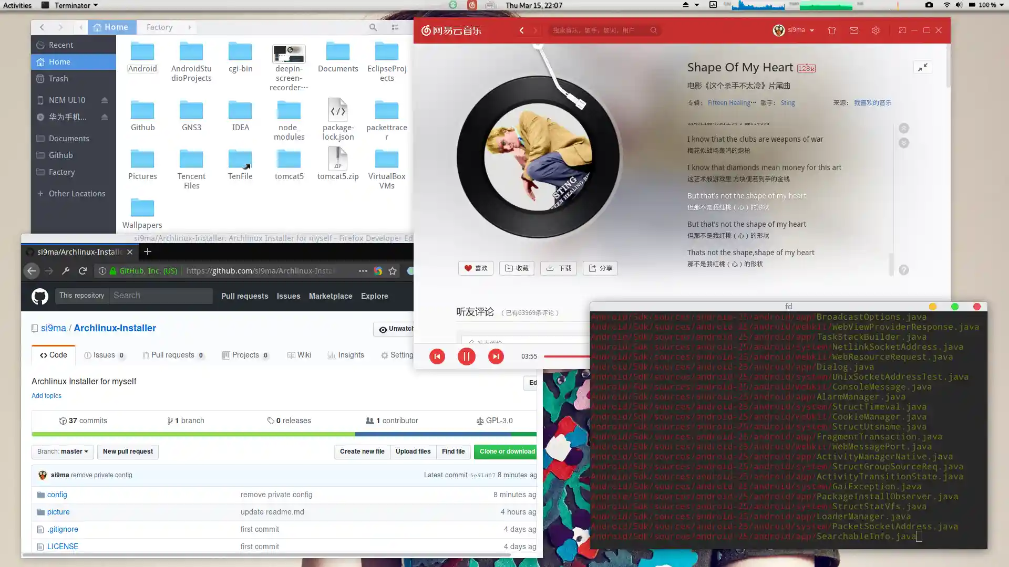
Task: Like the song with the heart button
Action: [476, 268]
